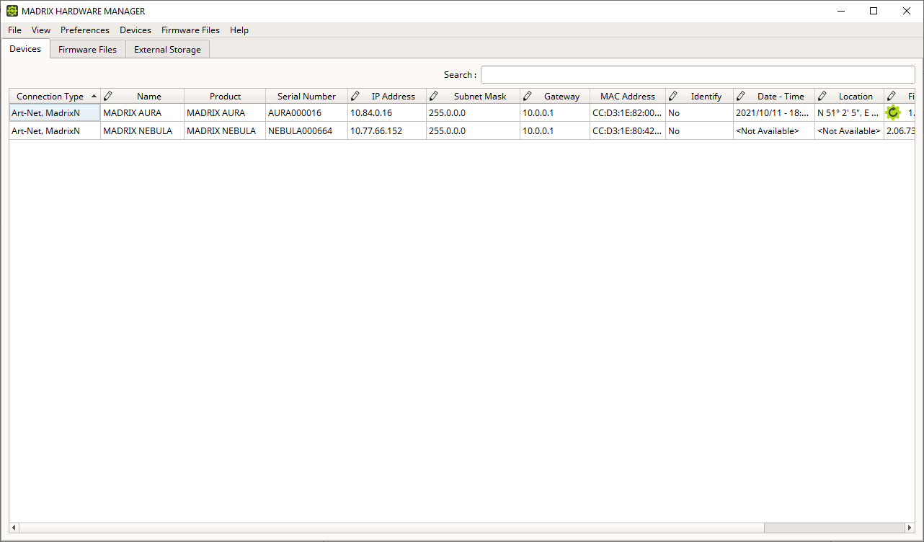Select serial number NEBULA000664

click(306, 131)
